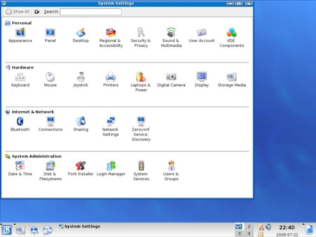Open Laptops & Power settings

[x=141, y=82]
